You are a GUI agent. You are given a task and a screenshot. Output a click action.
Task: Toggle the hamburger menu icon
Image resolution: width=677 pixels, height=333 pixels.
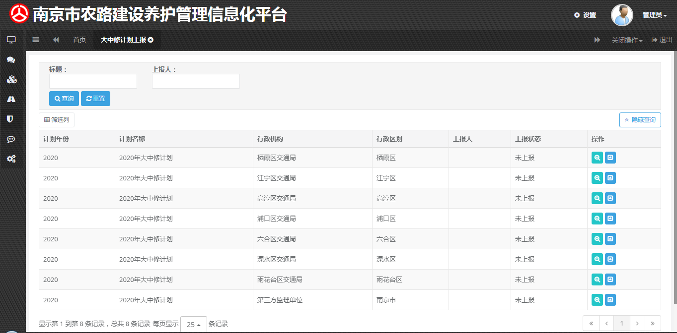pos(36,40)
